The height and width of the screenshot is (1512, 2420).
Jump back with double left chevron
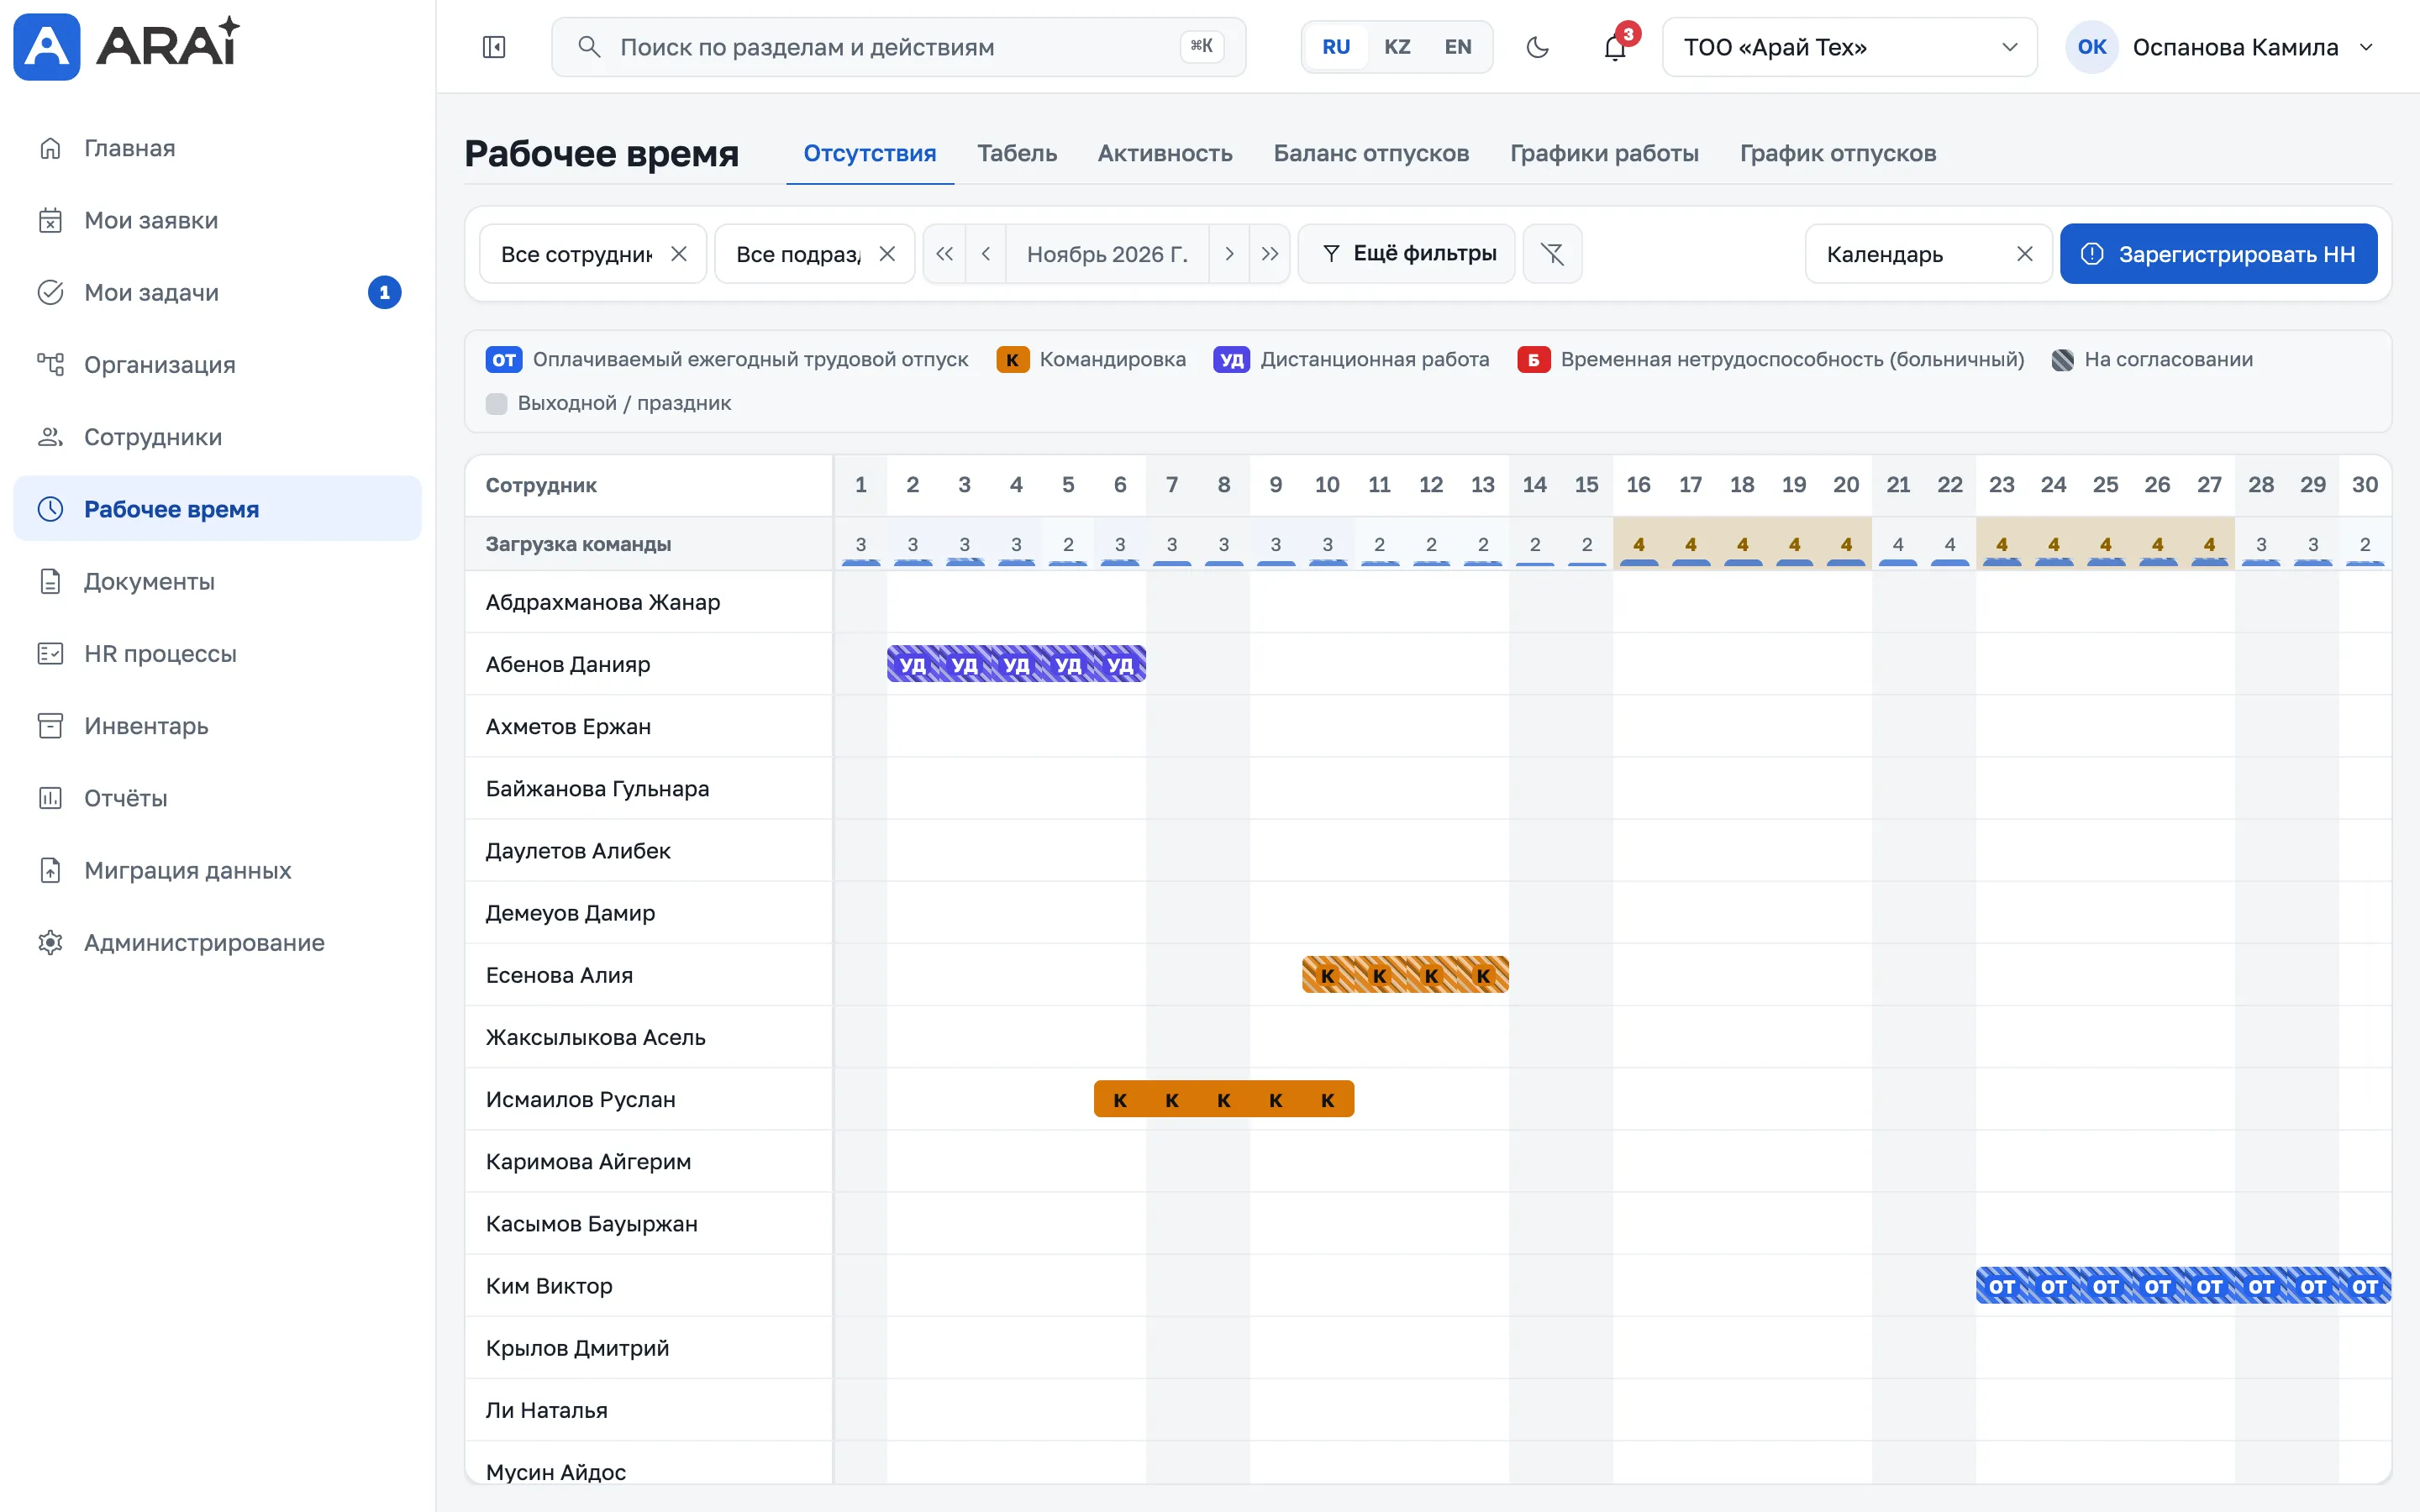tap(944, 254)
